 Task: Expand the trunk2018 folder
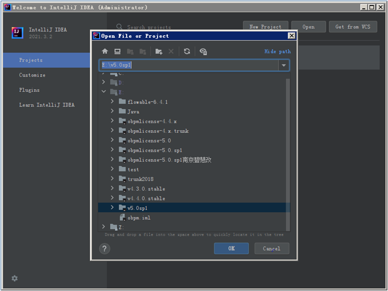coord(112,179)
